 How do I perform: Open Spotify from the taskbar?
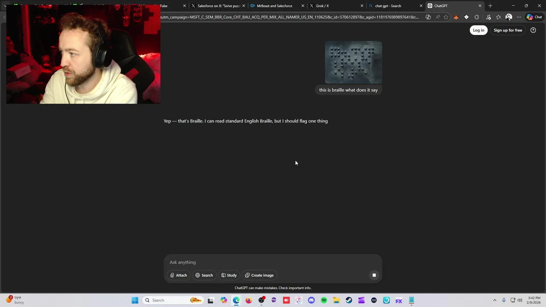coord(324,300)
